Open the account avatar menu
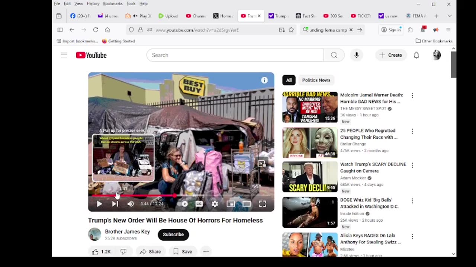476x267 pixels. [x=437, y=55]
